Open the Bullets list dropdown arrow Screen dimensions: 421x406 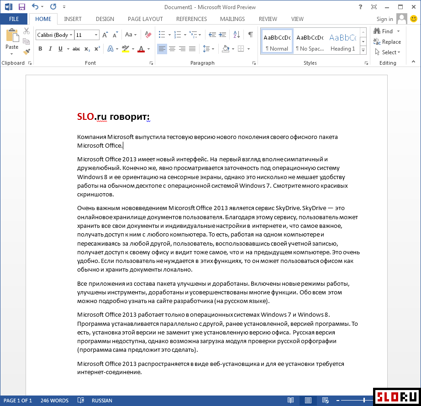click(169, 35)
